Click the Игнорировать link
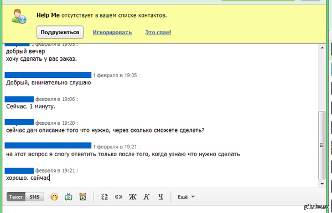 112,33
